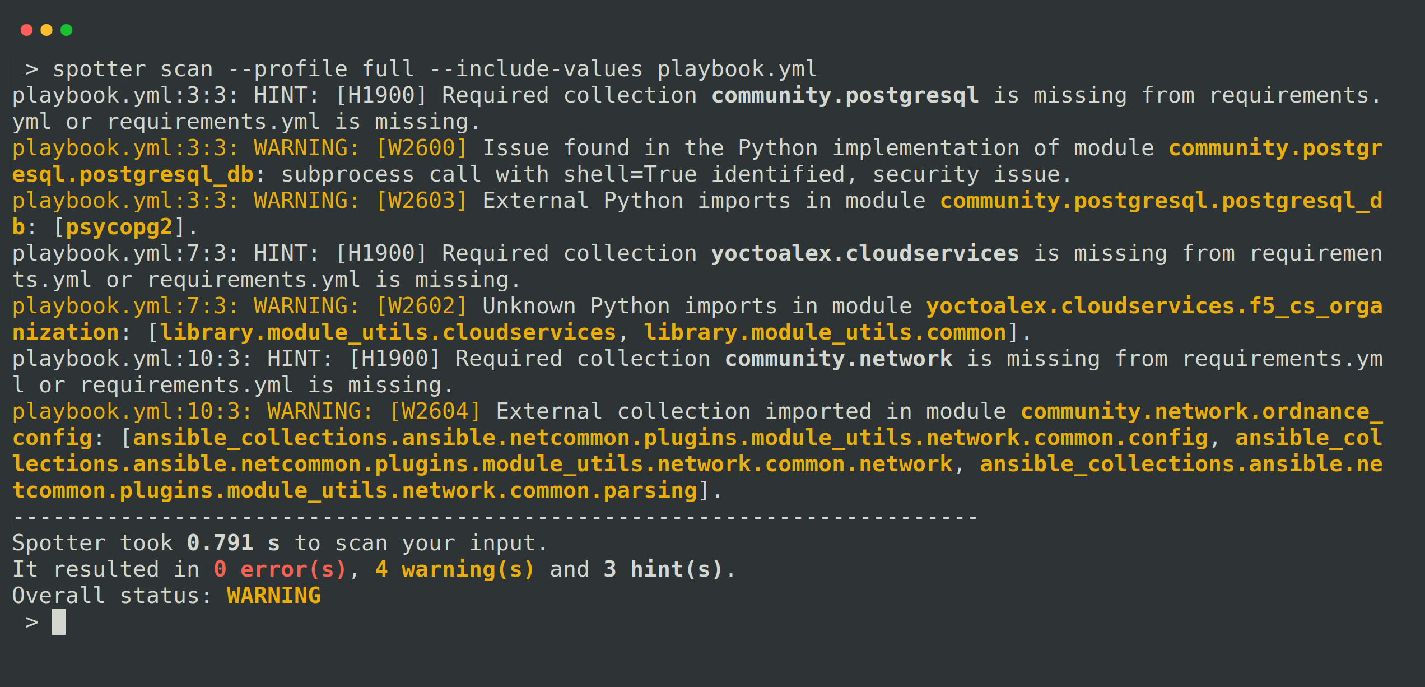This screenshot has width=1425, height=687.
Task: Click the cursor block at the bottom prompt
Action: tap(59, 622)
